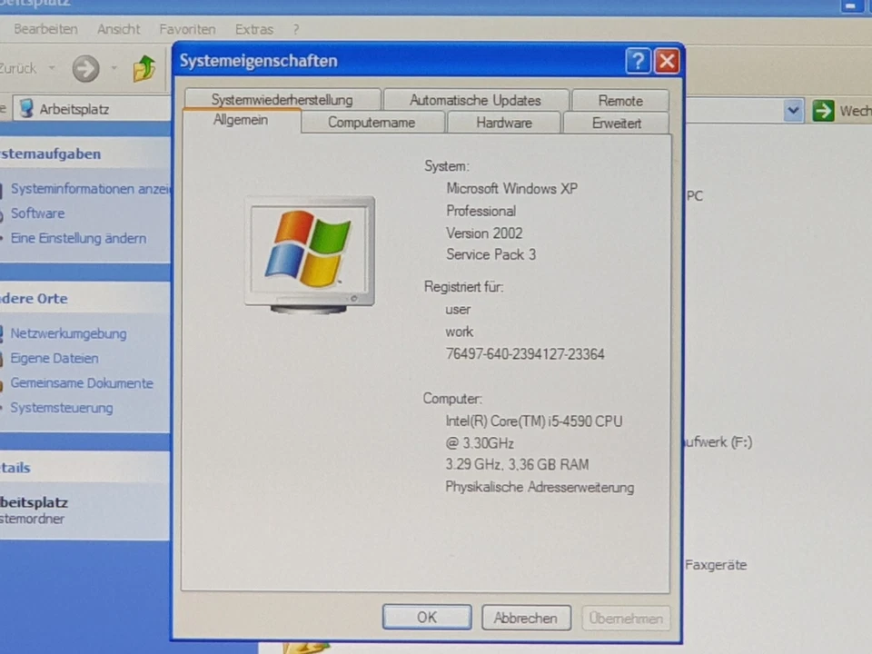Screen dimensions: 872x654
Task: Open the Favoriten menu
Action: click(187, 29)
